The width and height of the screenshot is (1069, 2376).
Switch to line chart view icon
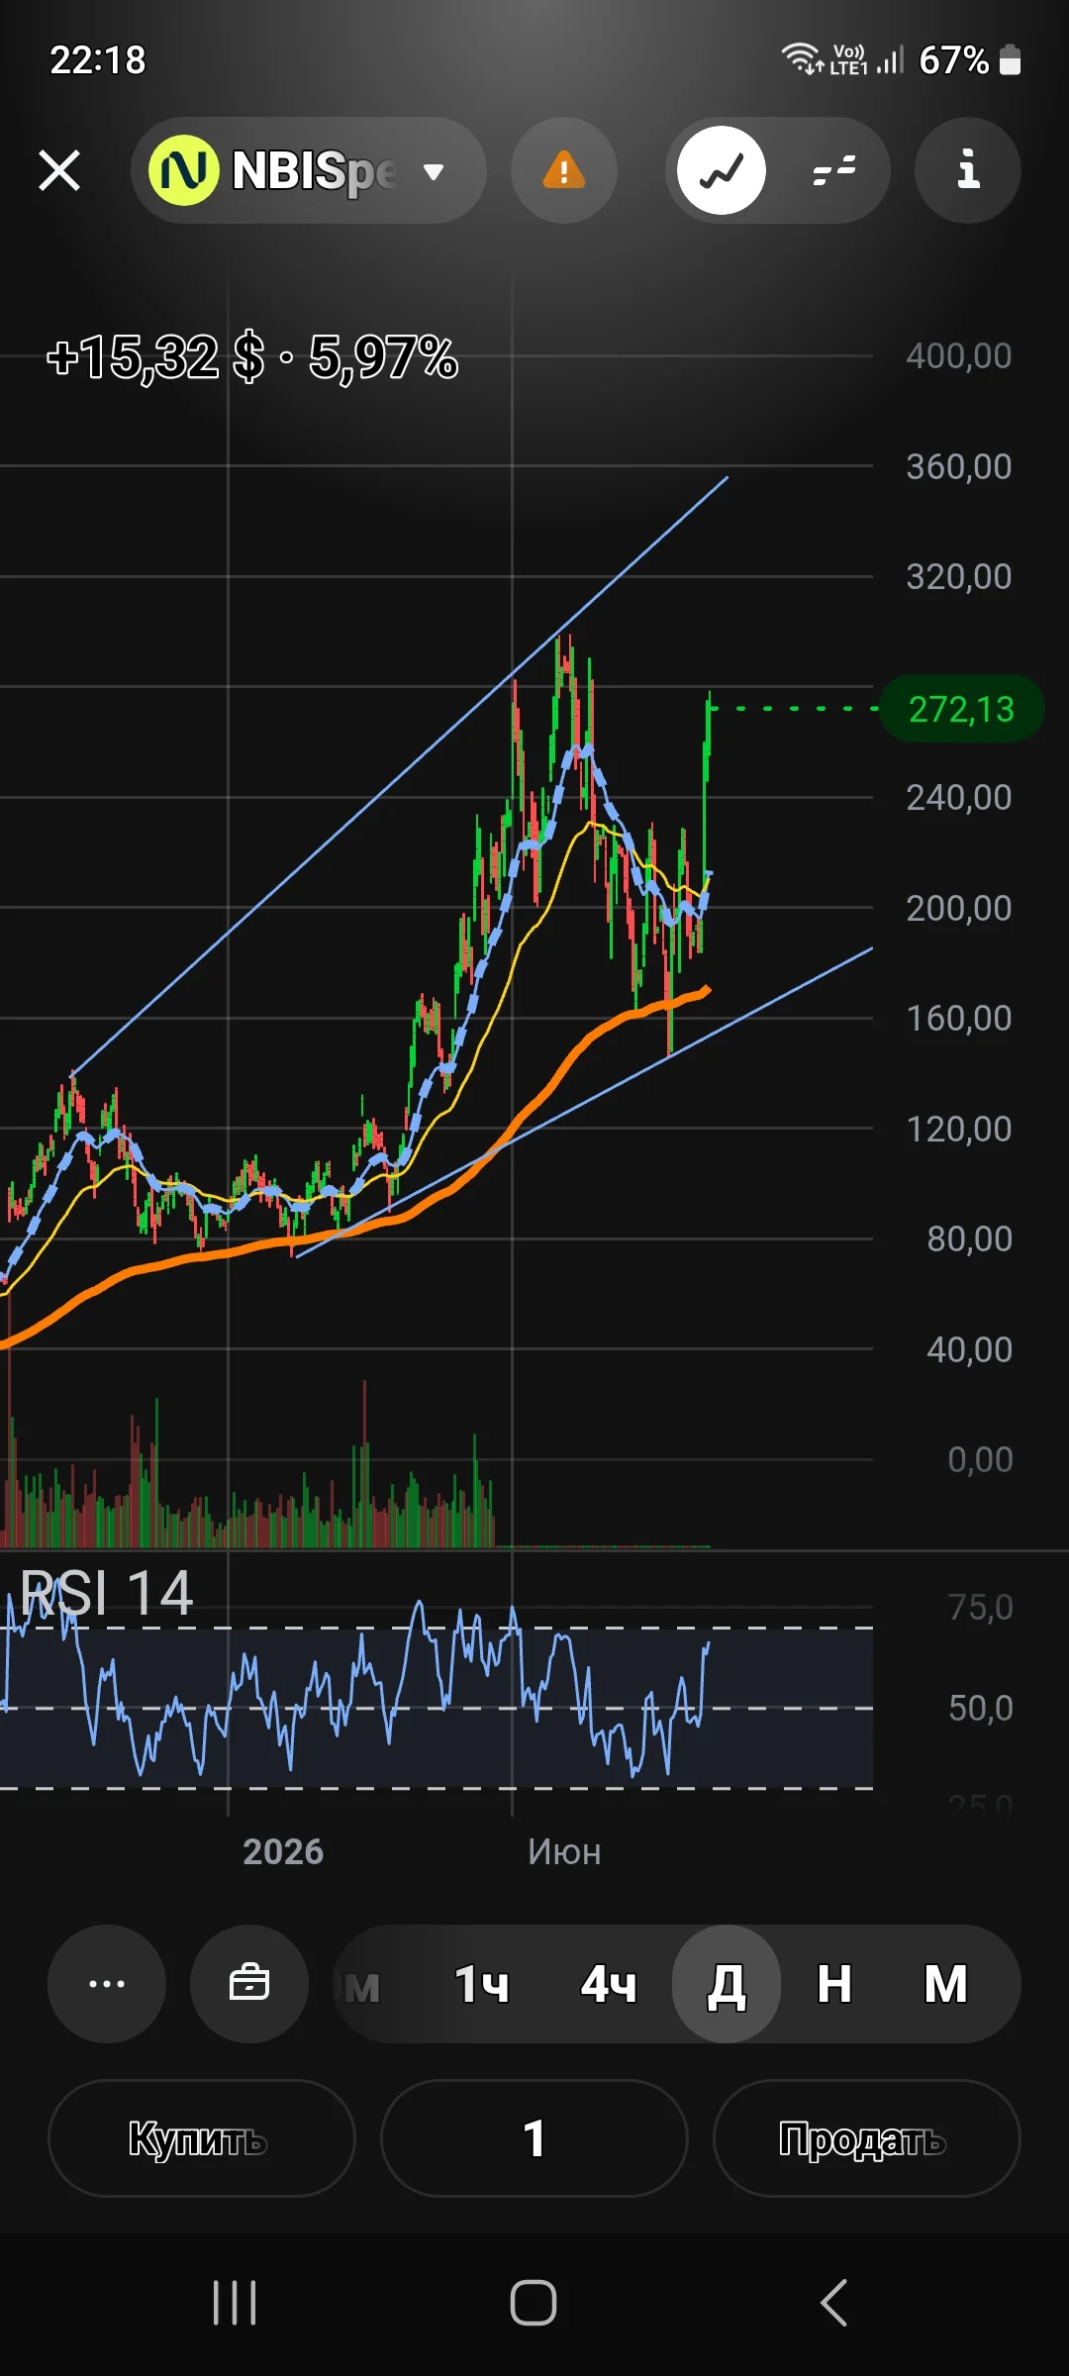tap(722, 170)
